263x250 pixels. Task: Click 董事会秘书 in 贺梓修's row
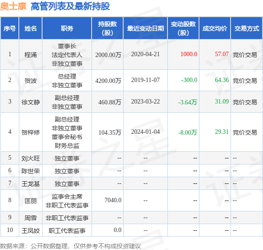tap(67, 137)
